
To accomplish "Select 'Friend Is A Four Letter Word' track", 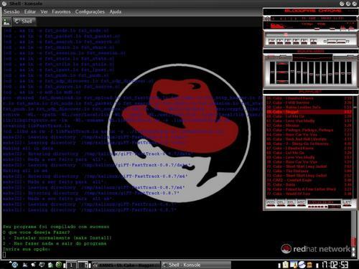I will (309, 189).
